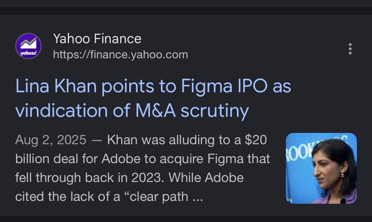372x222 pixels.
Task: Open the three-dot more options menu
Action: tap(350, 49)
